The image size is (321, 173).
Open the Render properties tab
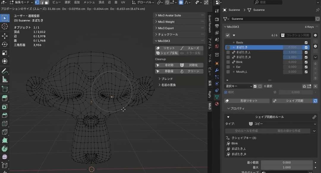click(217, 19)
